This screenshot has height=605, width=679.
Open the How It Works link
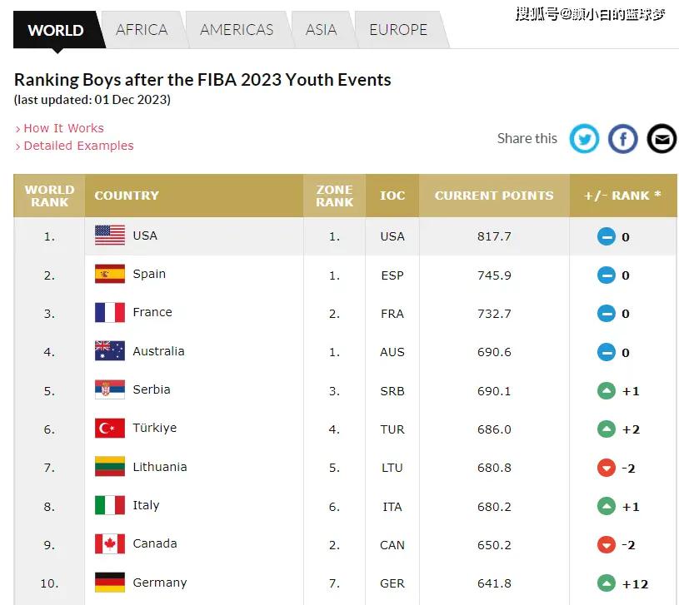point(63,128)
